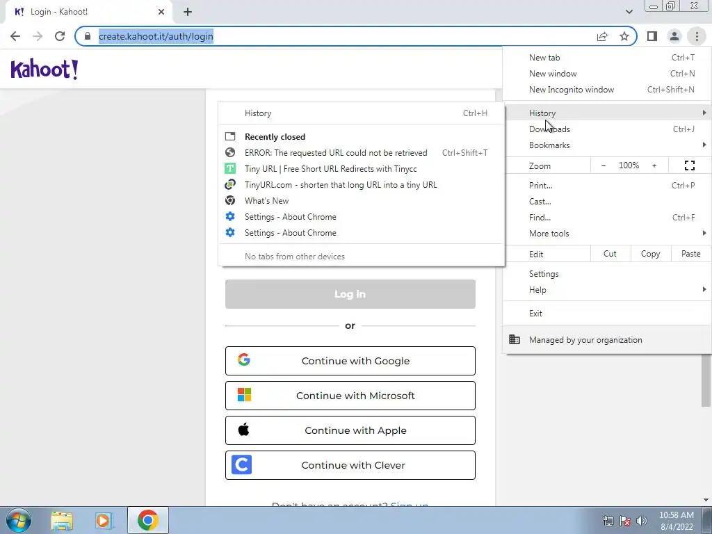Image resolution: width=712 pixels, height=534 pixels.
Task: Open Settings from the Chrome menu
Action: click(607, 274)
